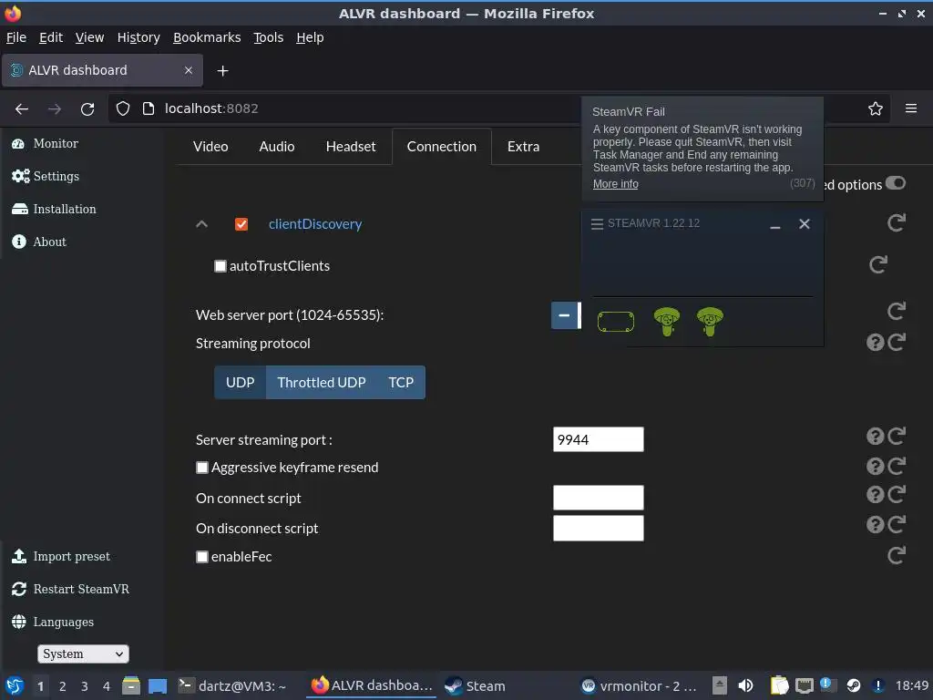The height and width of the screenshot is (700, 933).
Task: Open the Languages System dropdown
Action: point(83,654)
